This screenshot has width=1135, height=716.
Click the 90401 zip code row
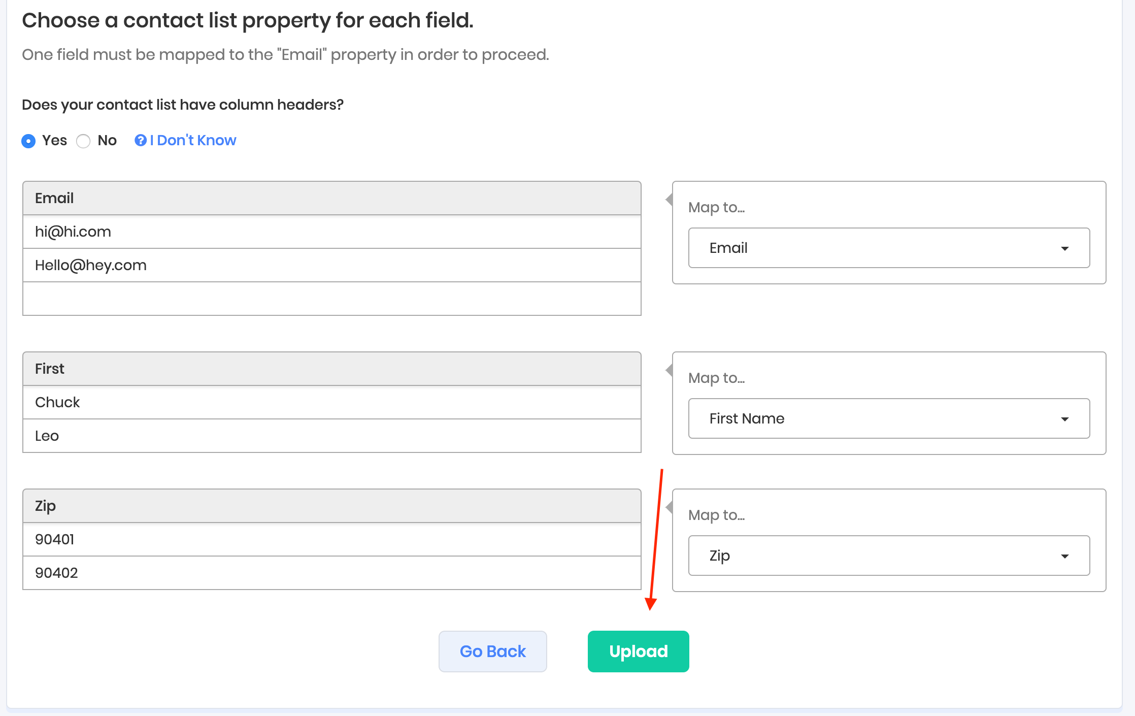pyautogui.click(x=332, y=539)
